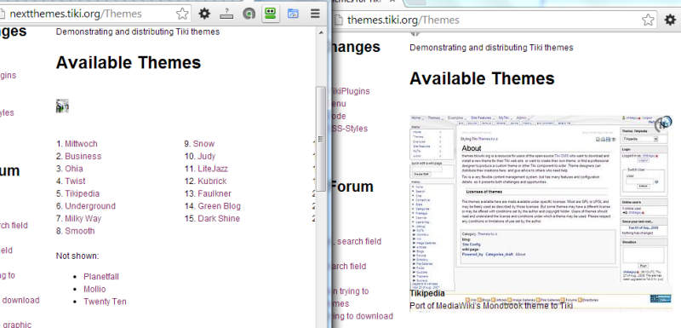681x328 pixels.
Task: Open the Tikipedia theme link
Action: (82, 193)
